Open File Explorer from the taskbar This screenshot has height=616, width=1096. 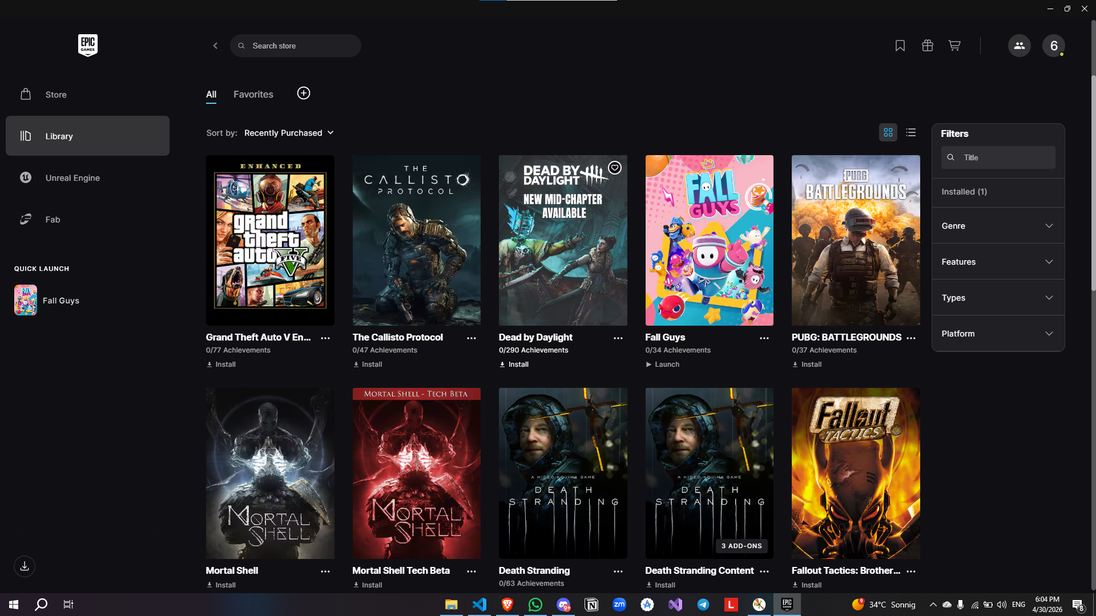452,605
